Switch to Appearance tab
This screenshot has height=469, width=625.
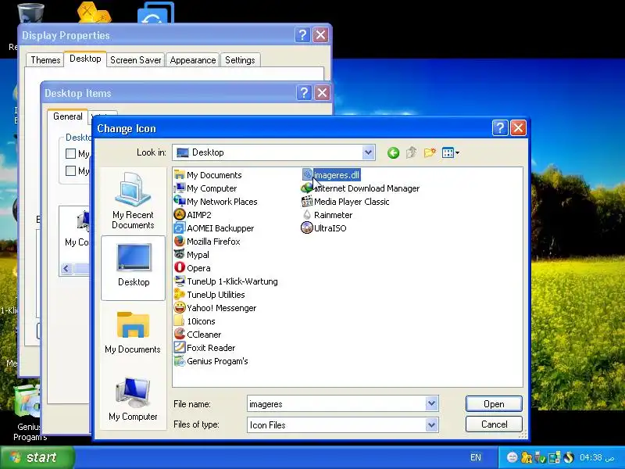click(192, 60)
